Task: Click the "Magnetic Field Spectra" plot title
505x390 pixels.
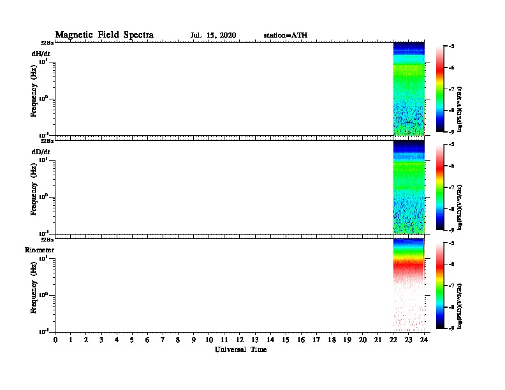Action: (x=105, y=35)
